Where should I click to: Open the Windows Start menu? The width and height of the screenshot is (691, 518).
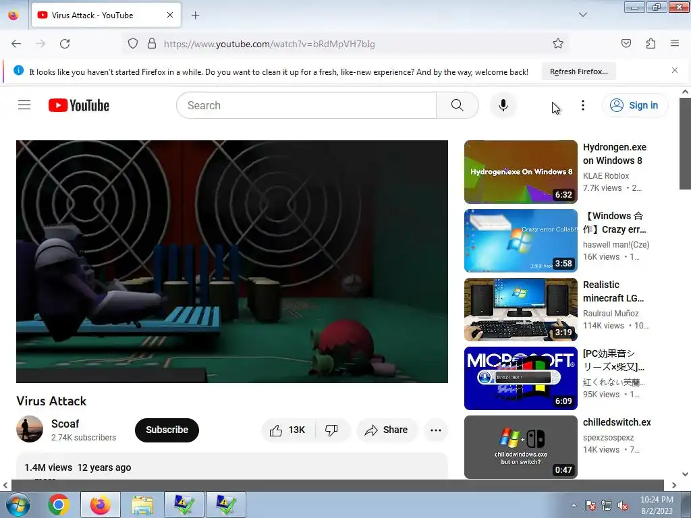[18, 505]
